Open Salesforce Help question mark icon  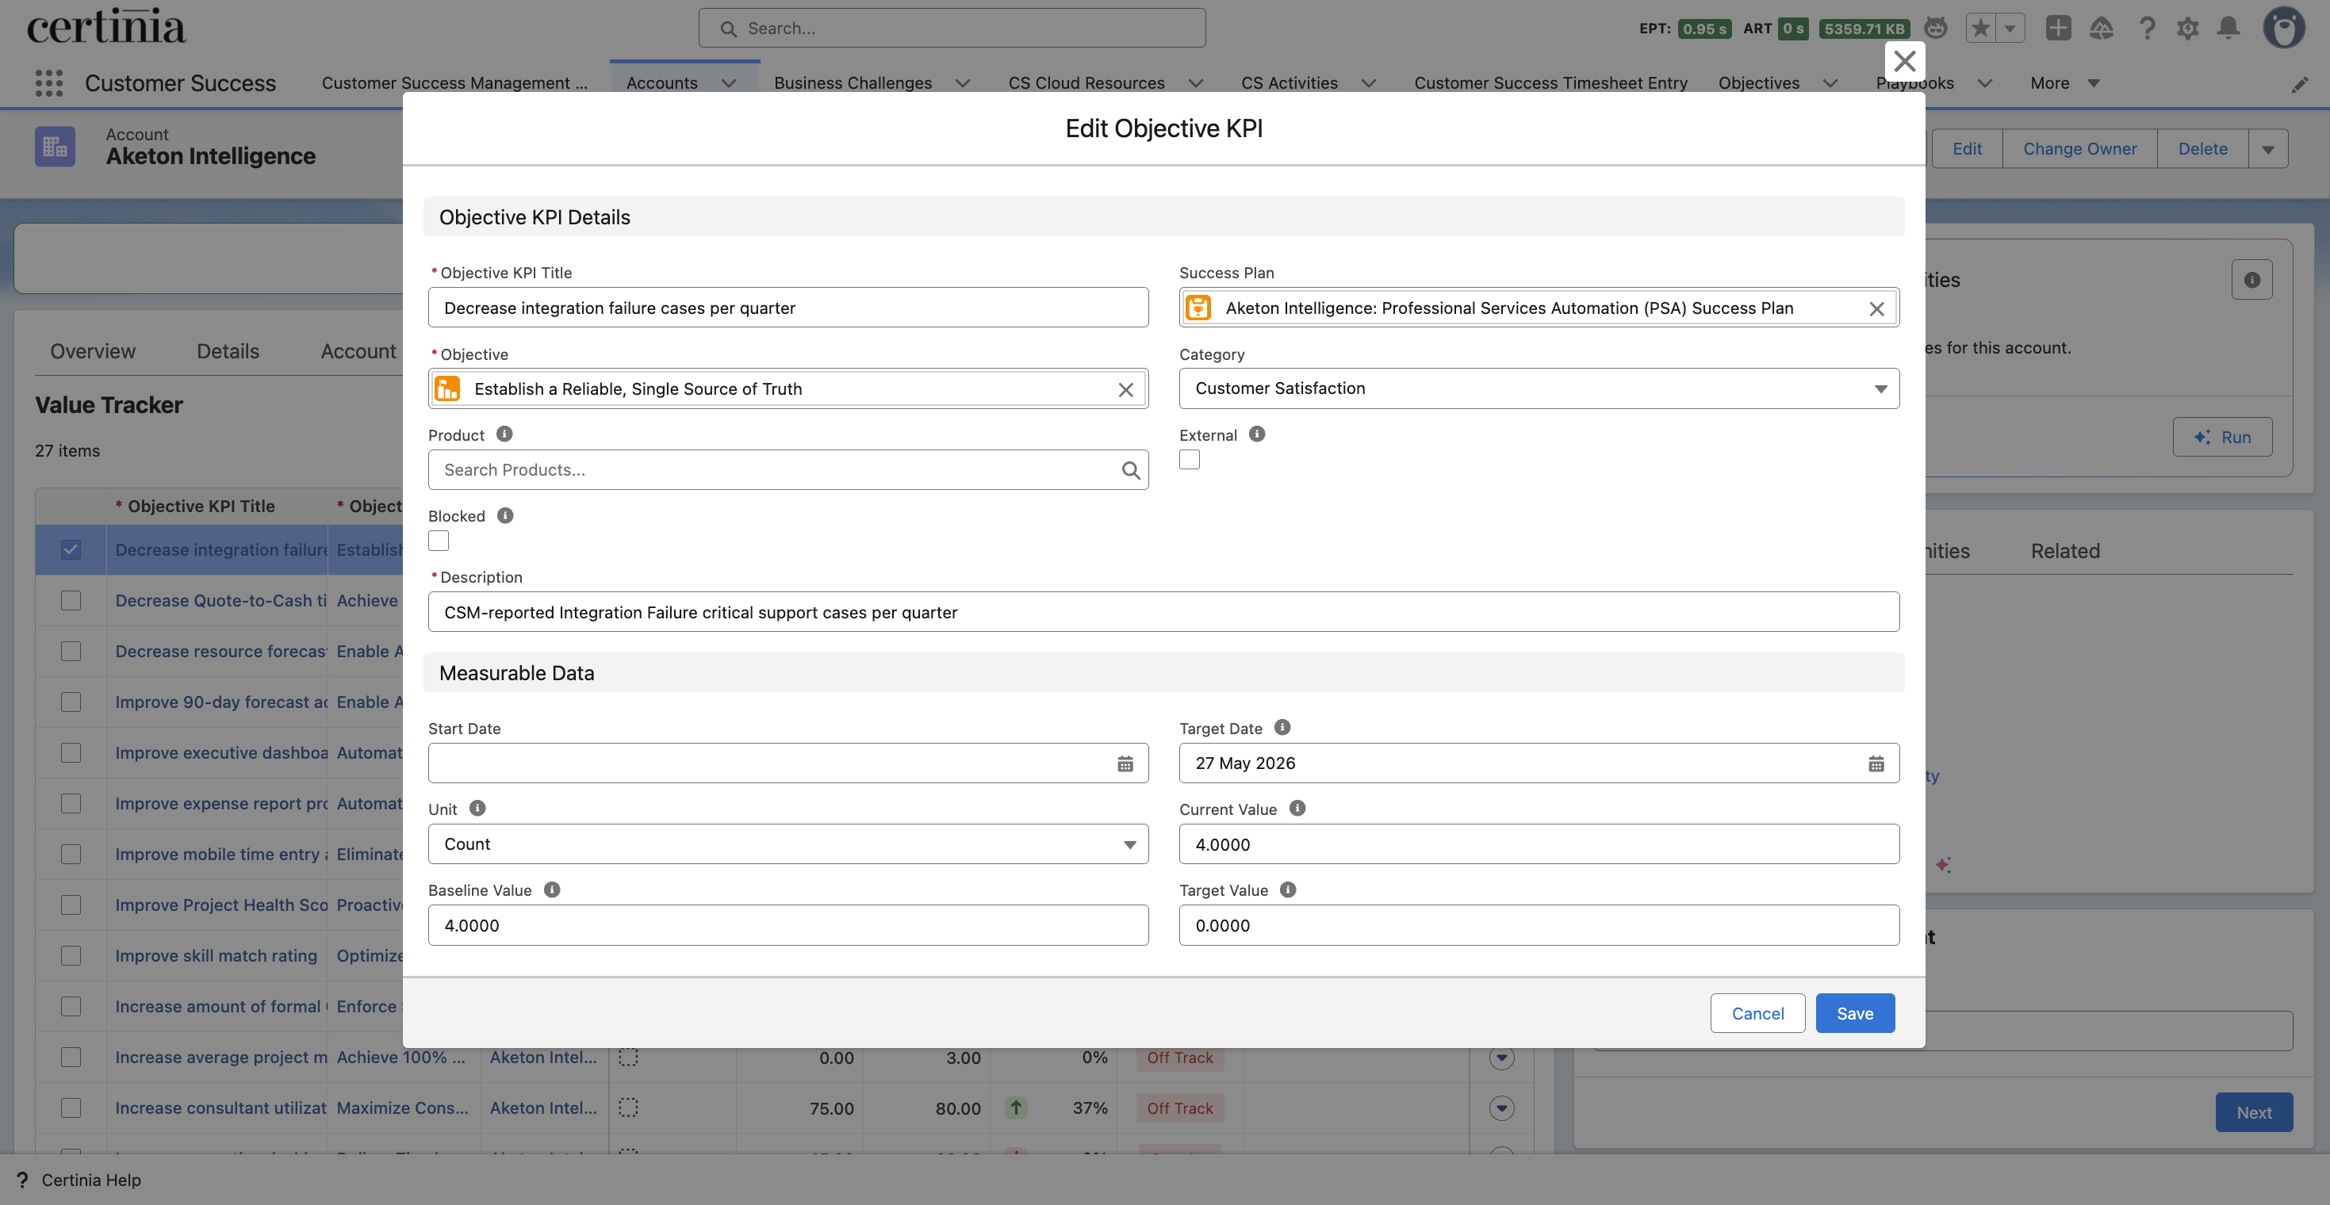[2146, 28]
